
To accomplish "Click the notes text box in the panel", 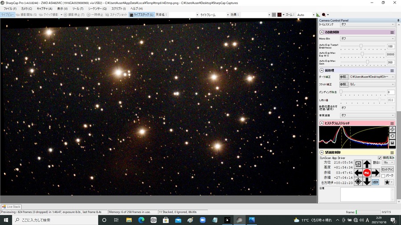I will click(368, 194).
